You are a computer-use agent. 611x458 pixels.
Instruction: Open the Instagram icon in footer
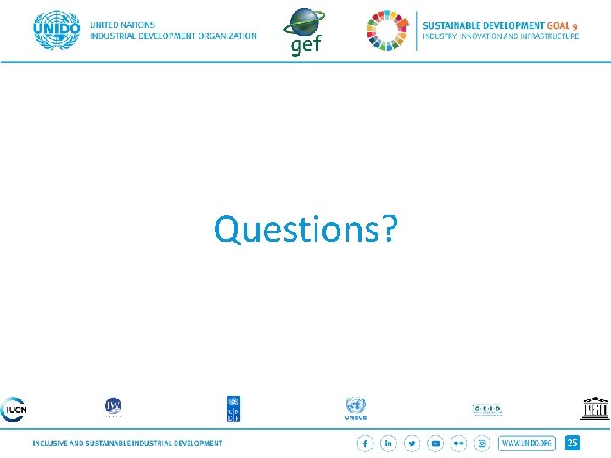coord(482,444)
